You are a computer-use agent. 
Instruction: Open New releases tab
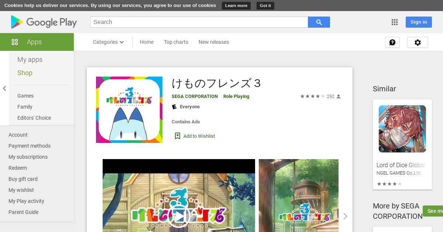(x=214, y=42)
